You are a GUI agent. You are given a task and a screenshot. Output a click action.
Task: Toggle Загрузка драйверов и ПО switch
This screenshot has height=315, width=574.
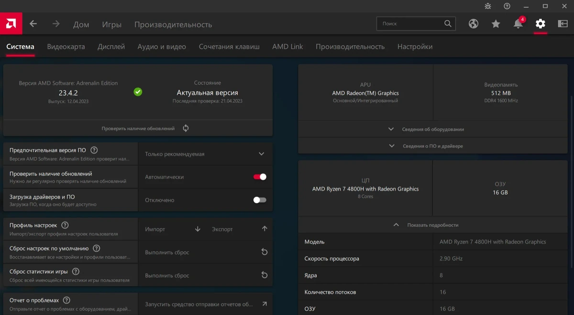pos(260,200)
